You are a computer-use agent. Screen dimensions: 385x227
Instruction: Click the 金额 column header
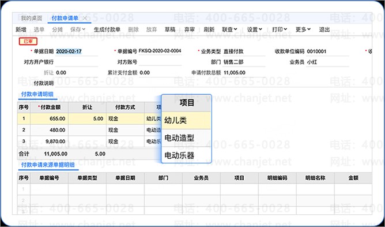point(353,178)
